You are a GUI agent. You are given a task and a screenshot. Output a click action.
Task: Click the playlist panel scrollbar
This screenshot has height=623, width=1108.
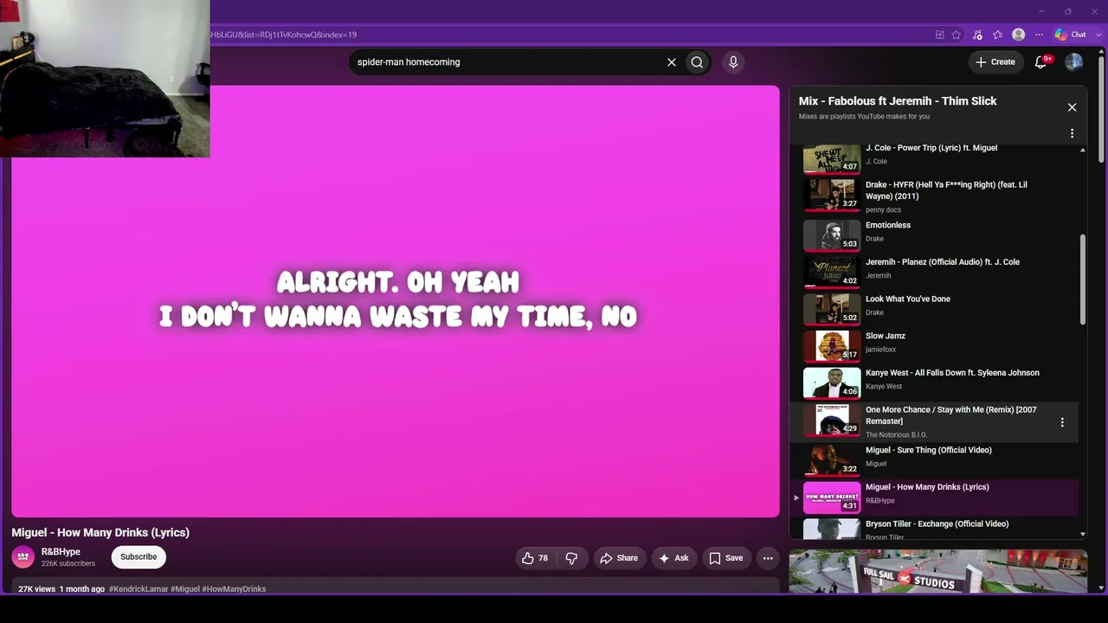coord(1082,280)
